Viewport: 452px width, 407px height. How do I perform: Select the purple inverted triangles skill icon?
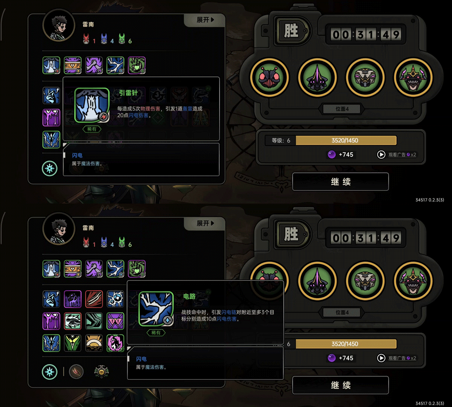115,321
